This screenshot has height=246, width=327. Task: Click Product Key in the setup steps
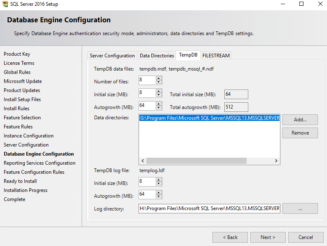point(17,54)
